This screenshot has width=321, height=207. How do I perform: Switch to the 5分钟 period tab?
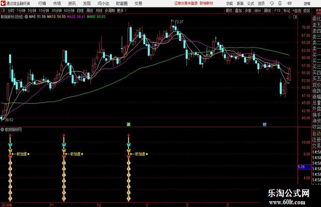click(32, 11)
